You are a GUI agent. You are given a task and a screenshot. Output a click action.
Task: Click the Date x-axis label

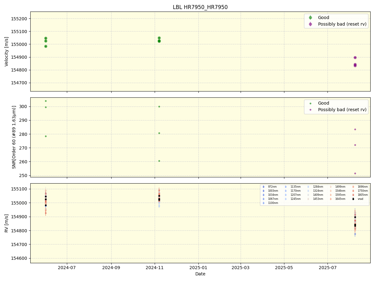click(200, 274)
